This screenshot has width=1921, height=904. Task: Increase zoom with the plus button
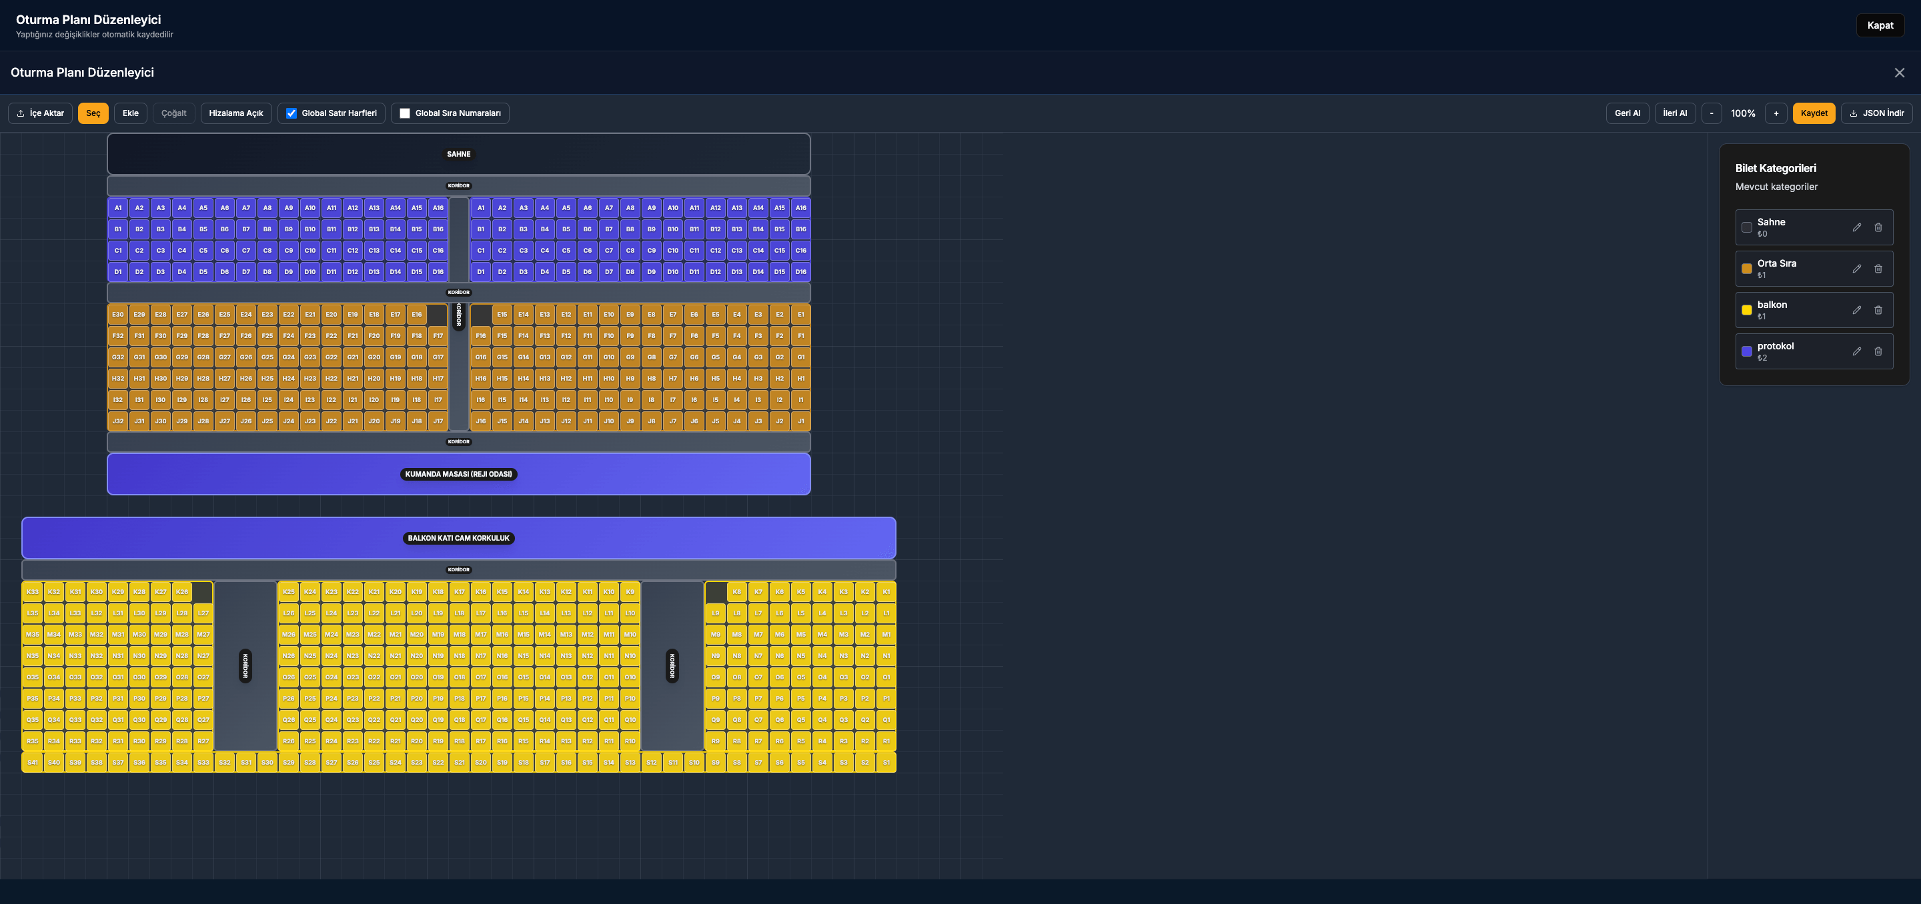(x=1776, y=113)
